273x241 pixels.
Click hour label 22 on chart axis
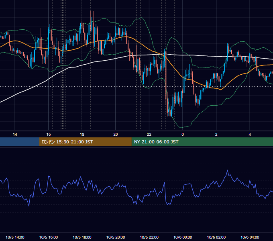(x=149, y=135)
